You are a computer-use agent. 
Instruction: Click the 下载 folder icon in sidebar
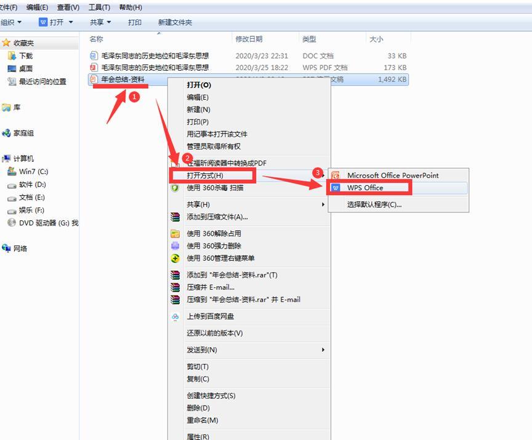pyautogui.click(x=12, y=55)
